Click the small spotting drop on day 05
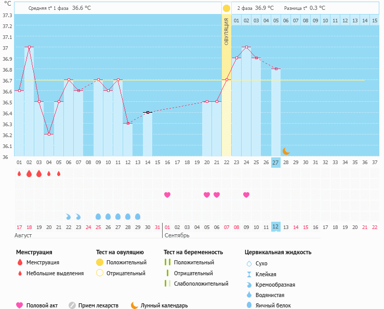Image resolution: width=384 pixels, height=309 pixels. pos(59,173)
